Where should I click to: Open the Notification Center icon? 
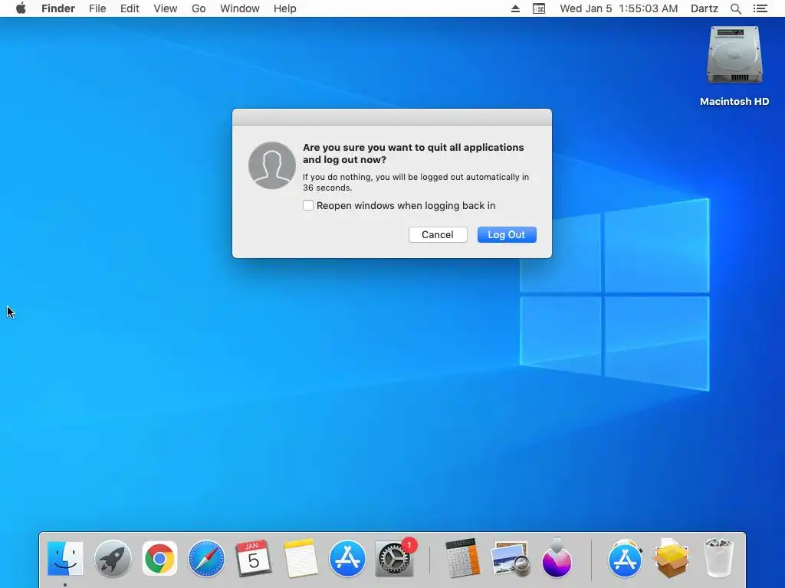pos(760,8)
